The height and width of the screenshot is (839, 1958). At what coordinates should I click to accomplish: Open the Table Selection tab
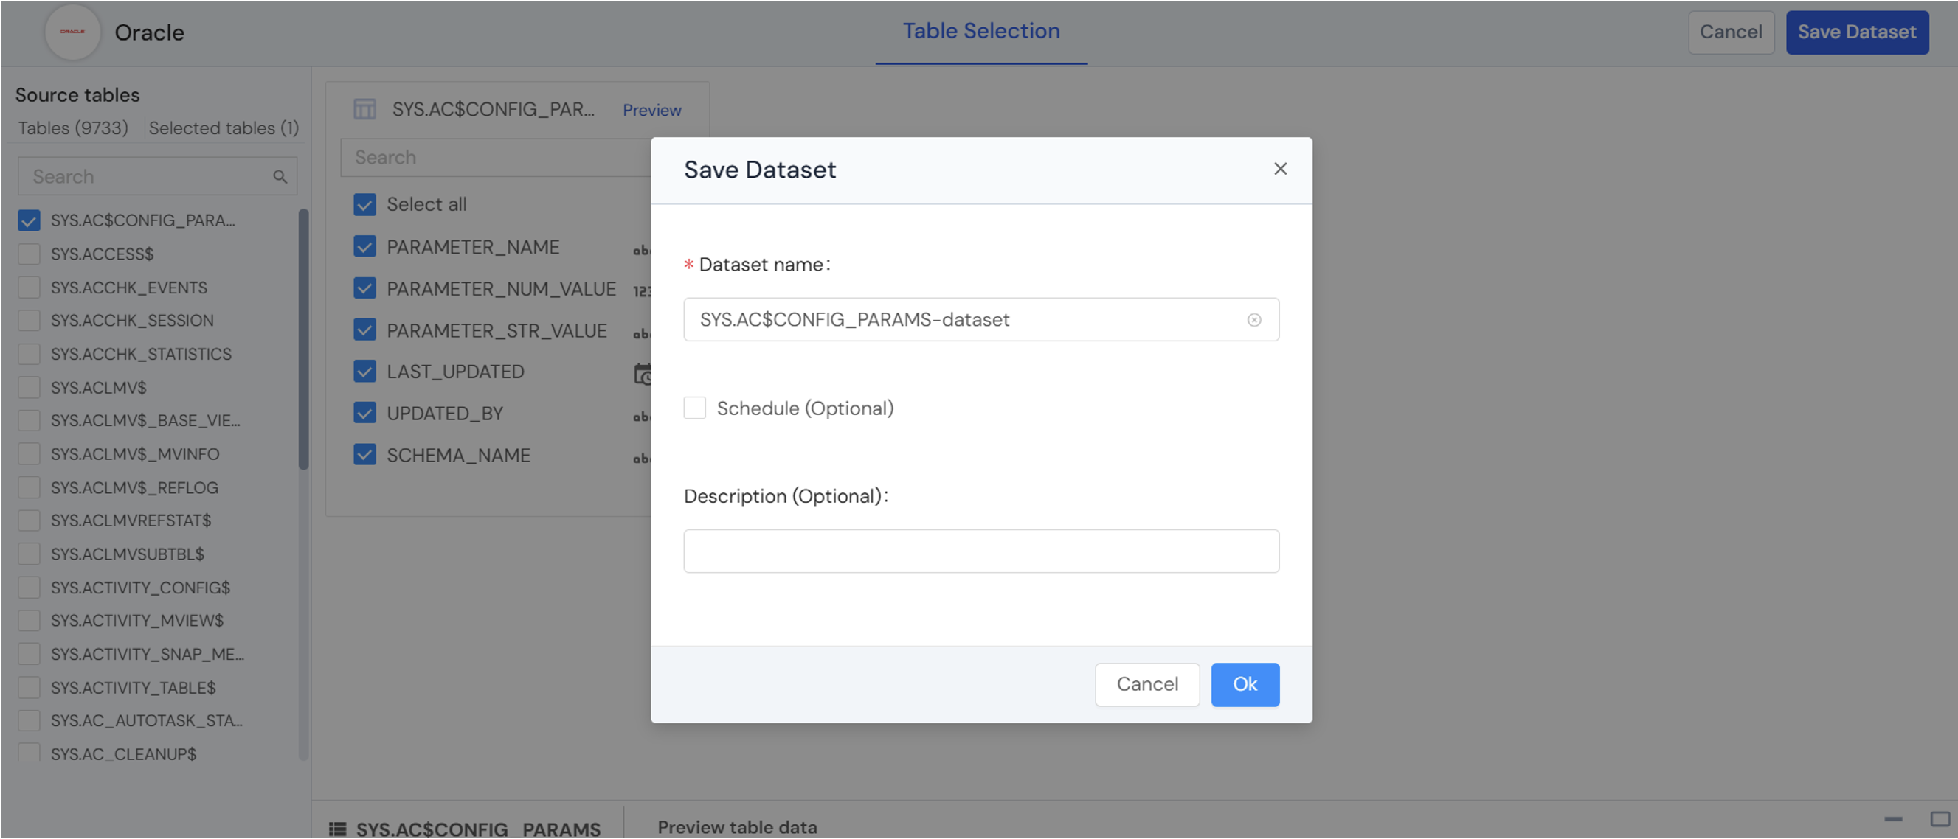980,31
